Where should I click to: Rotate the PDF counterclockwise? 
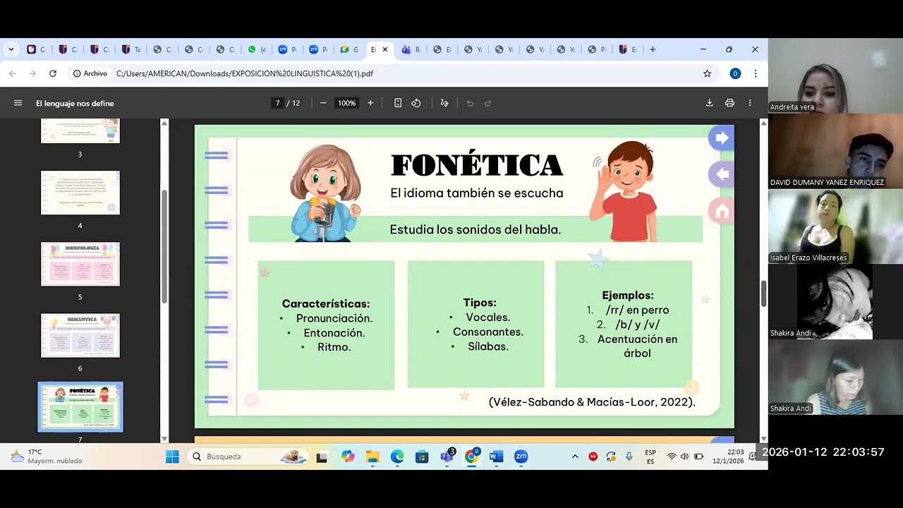pos(416,103)
